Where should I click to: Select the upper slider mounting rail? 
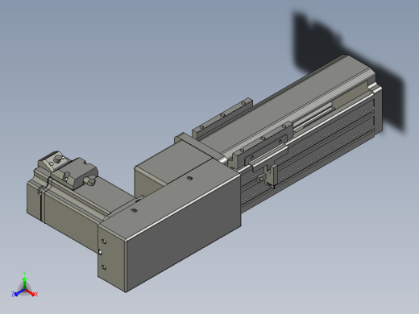(222, 118)
